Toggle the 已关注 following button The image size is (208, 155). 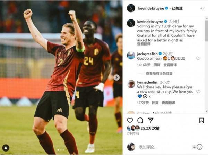pos(177,8)
